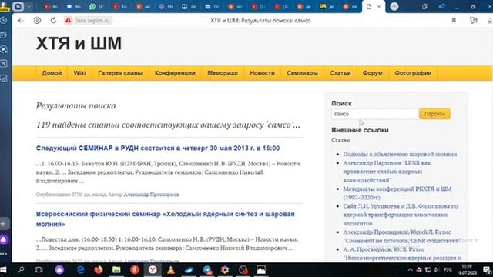Viewport: 493px width, 277px height.
Task: Open the Форум section
Action: pyautogui.click(x=373, y=73)
